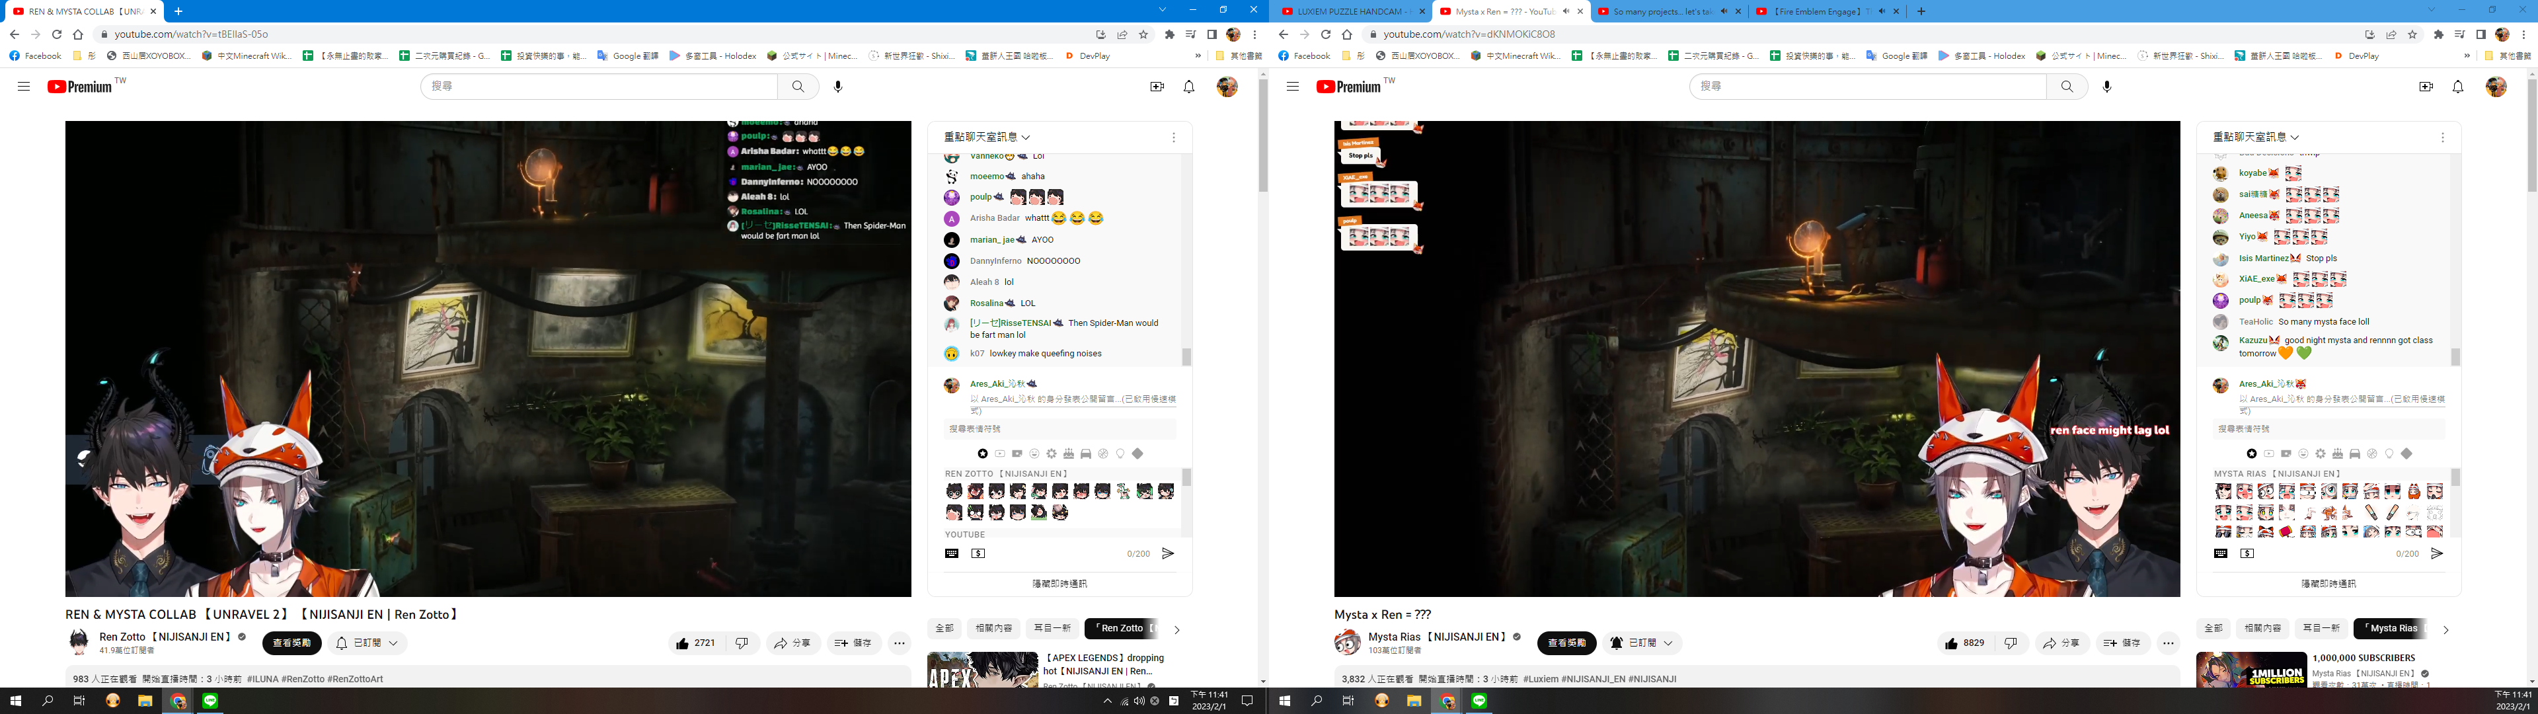This screenshot has width=2538, height=714.
Task: Open more actions ellipsis under Ren video
Action: [x=900, y=643]
